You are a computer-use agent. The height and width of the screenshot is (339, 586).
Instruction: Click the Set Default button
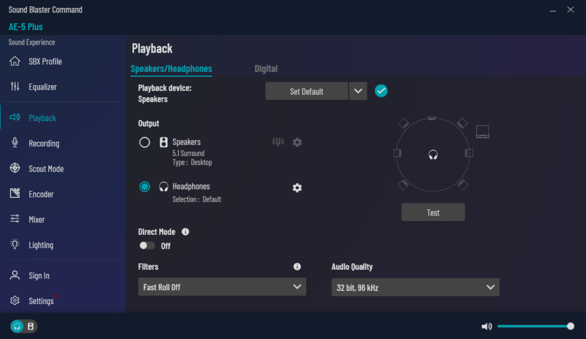pos(307,91)
